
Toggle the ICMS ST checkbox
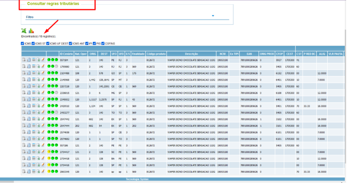pyautogui.click(x=33, y=44)
